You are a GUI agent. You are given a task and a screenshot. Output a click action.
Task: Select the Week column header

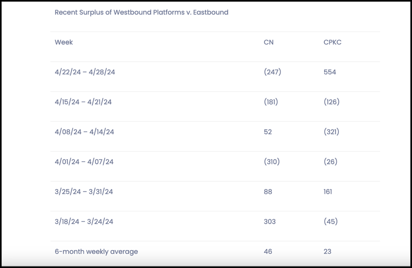64,42
